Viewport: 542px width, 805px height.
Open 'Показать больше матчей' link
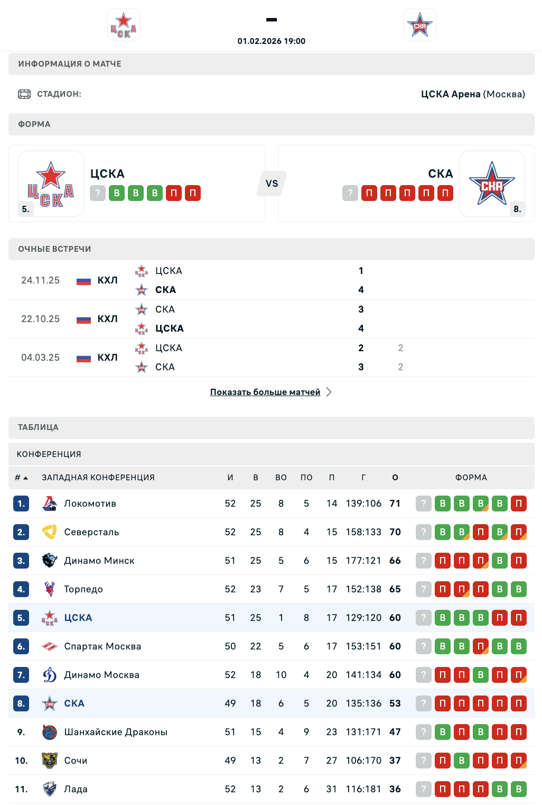[265, 392]
